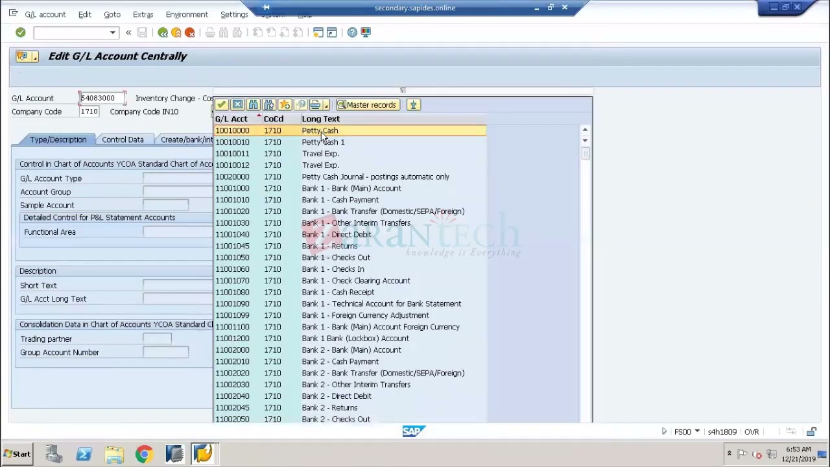Open the transaction command field dropdown
Screen dimensions: 830x467
[x=113, y=32]
